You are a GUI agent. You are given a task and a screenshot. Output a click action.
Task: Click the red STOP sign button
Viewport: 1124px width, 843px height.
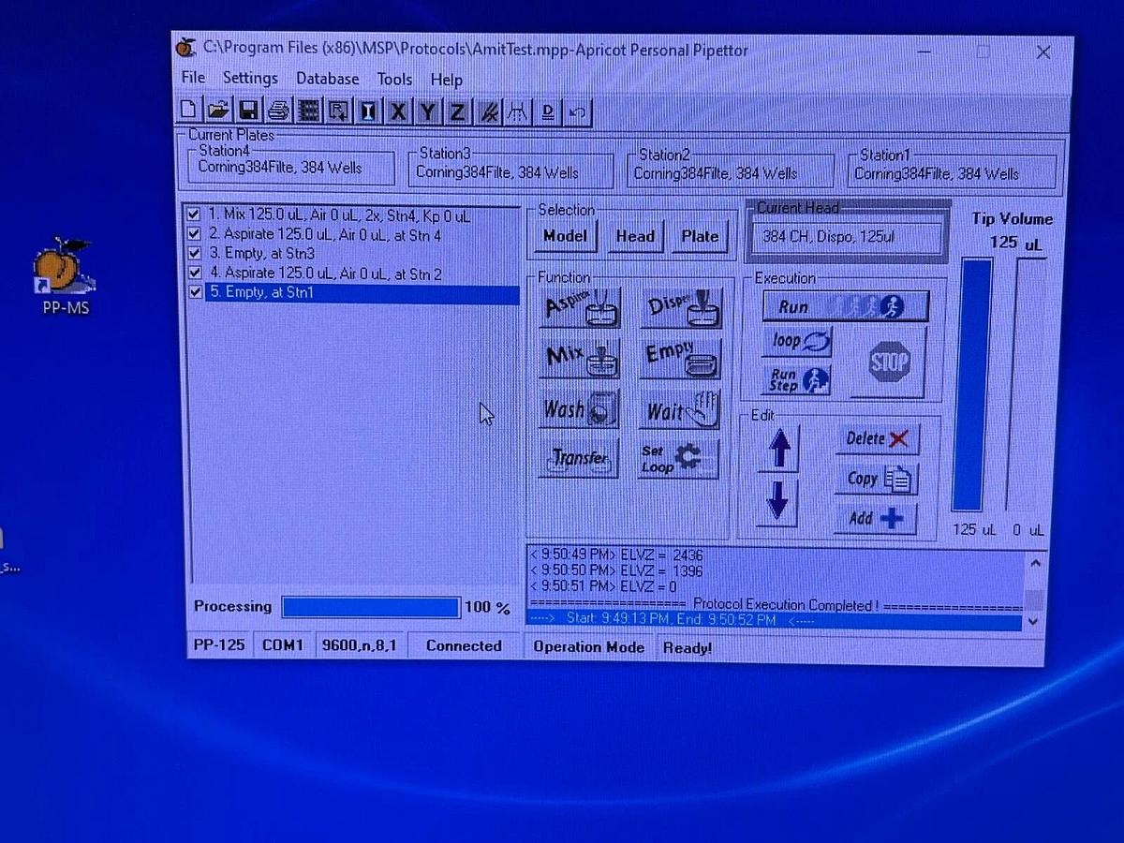(x=887, y=361)
